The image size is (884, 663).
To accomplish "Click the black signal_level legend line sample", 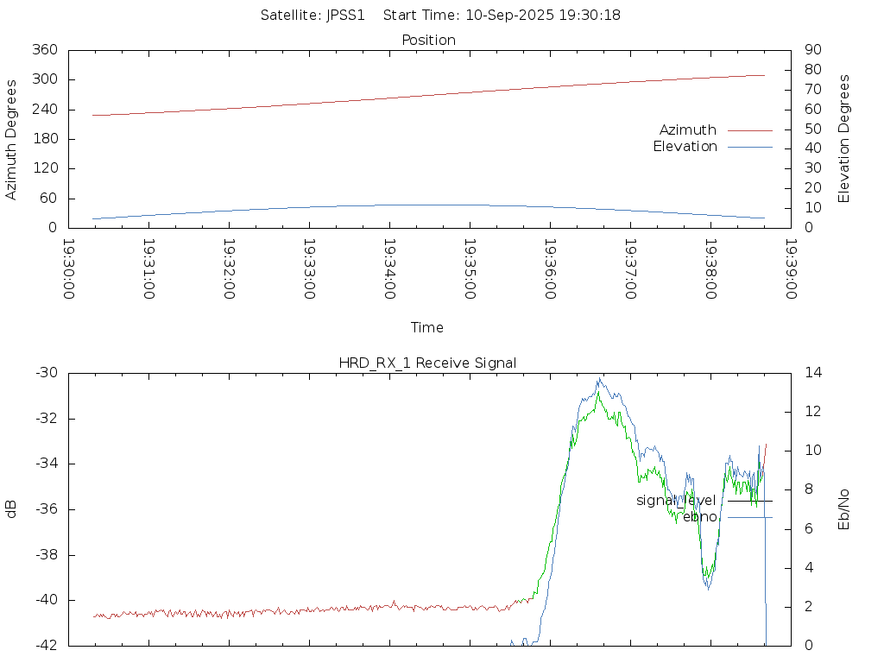I will coord(750,502).
